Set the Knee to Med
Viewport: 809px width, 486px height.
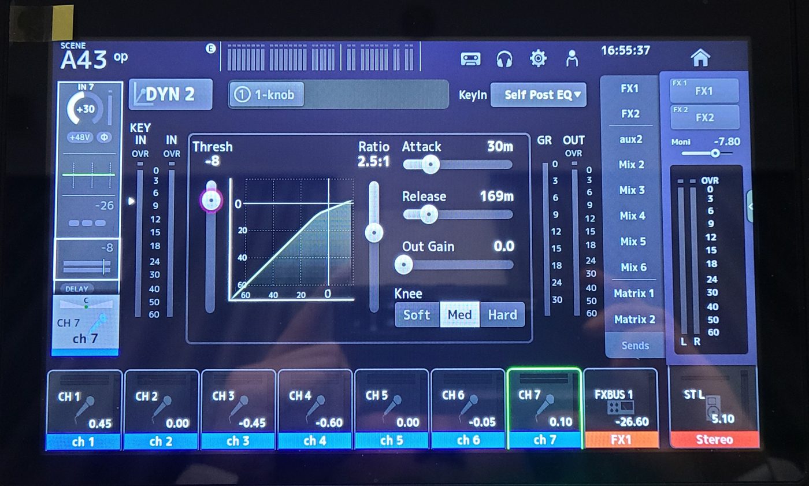point(460,315)
